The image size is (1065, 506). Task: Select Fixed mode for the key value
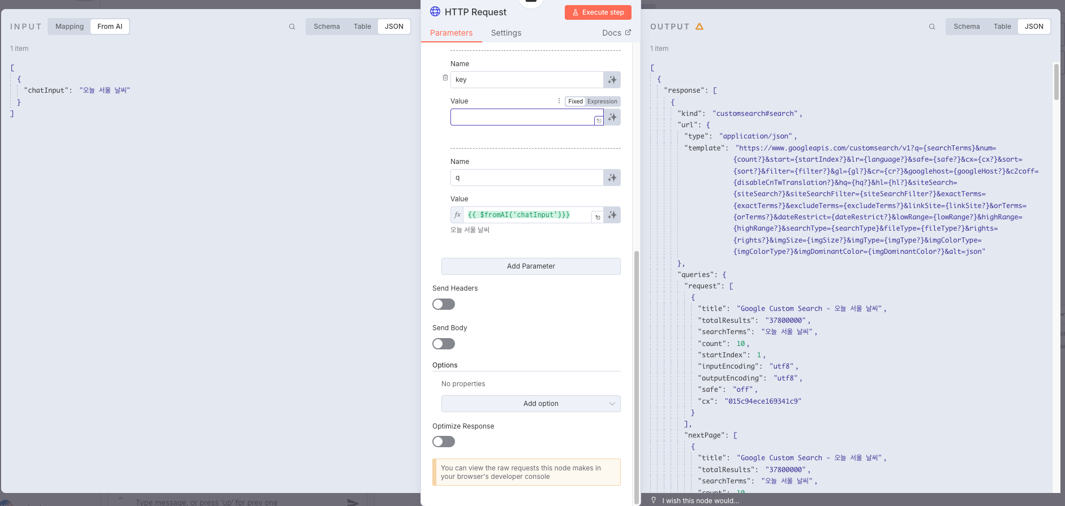[x=576, y=101]
